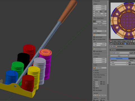The image size is (135, 101).
Task: Open the Image menu in UV editor
Action: (x=124, y=41)
